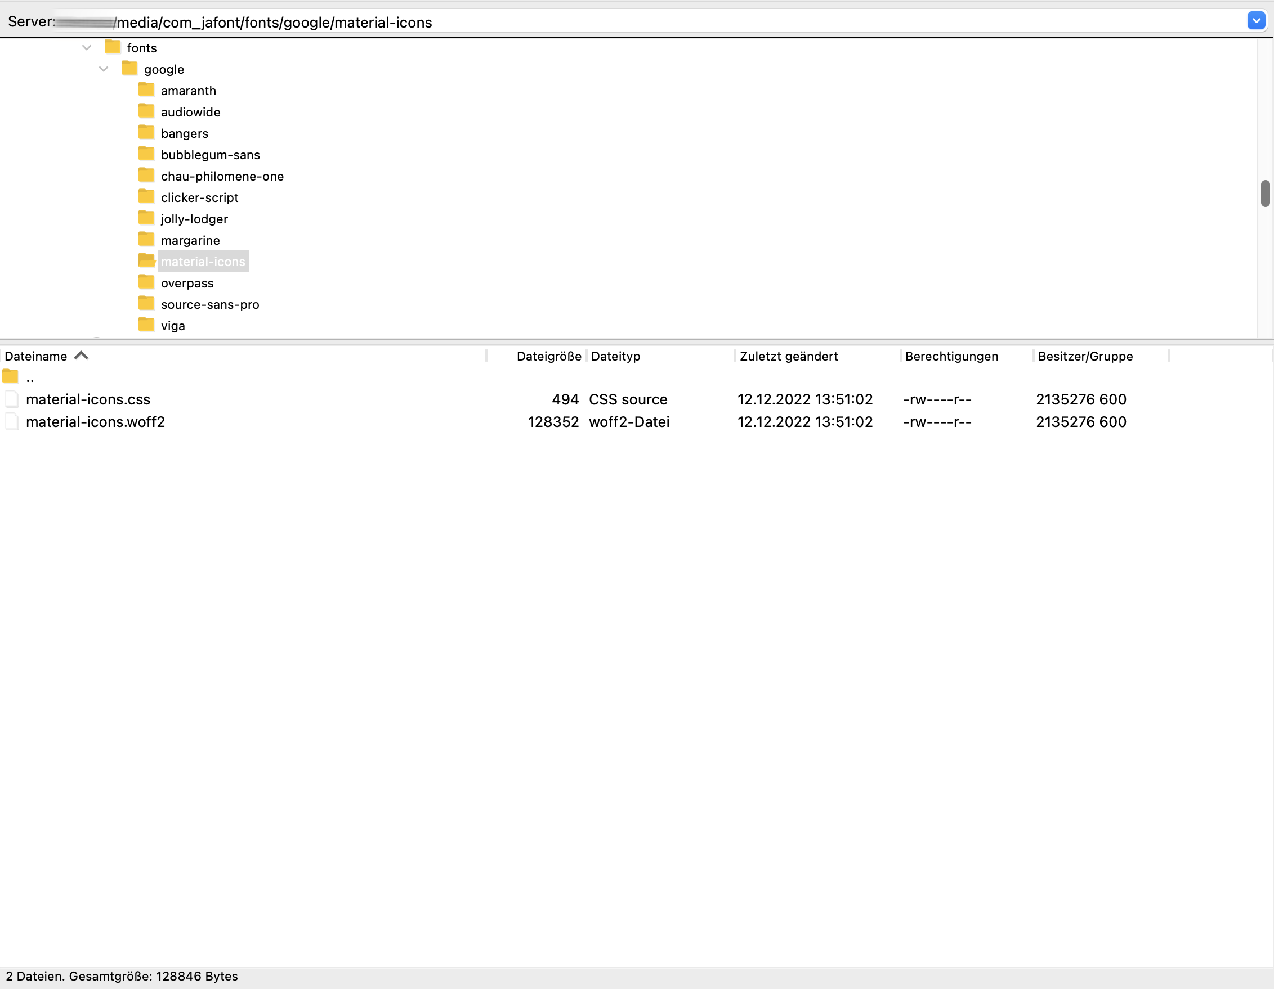This screenshot has height=989, width=1274.
Task: Select the jolly-lodger tree folder
Action: [194, 218]
